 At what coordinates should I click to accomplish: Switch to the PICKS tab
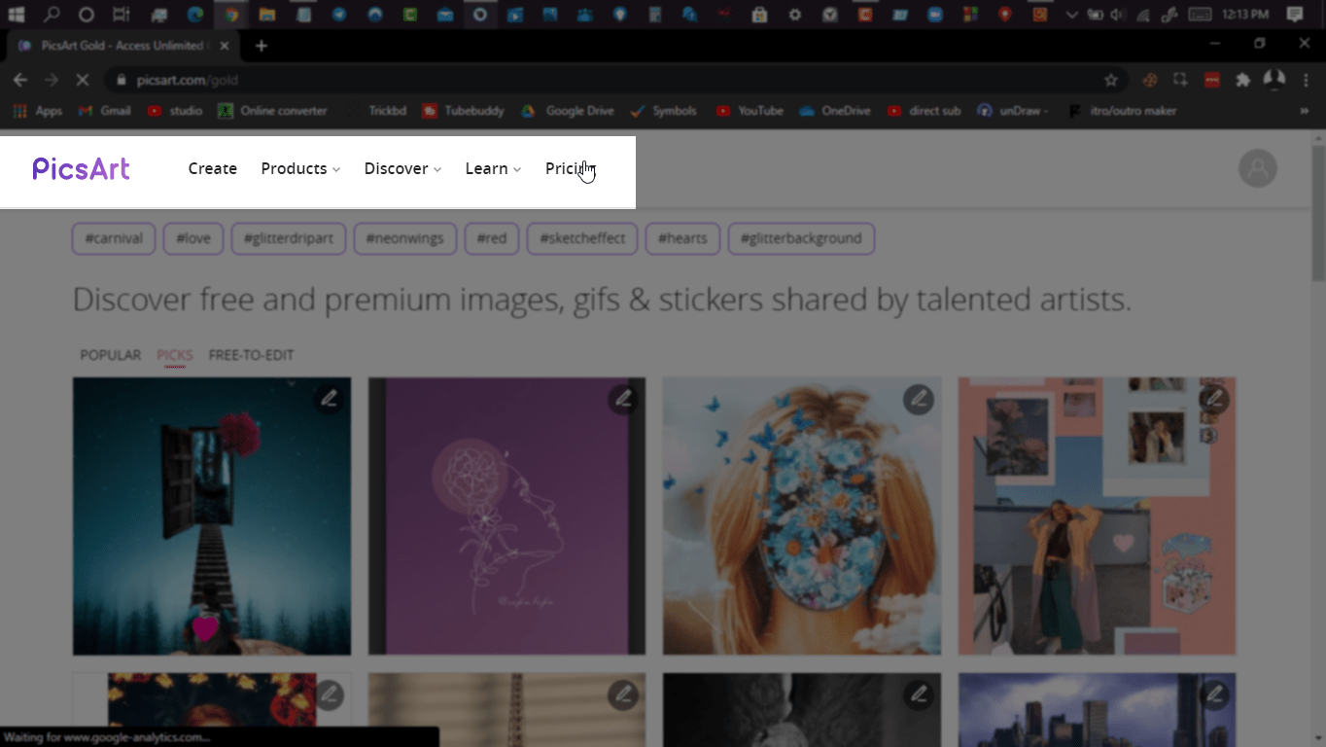click(175, 355)
